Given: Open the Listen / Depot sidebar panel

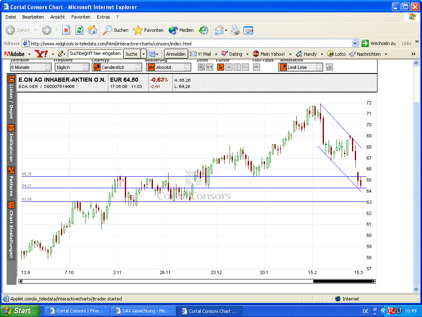Looking at the screenshot, I should tap(11, 97).
